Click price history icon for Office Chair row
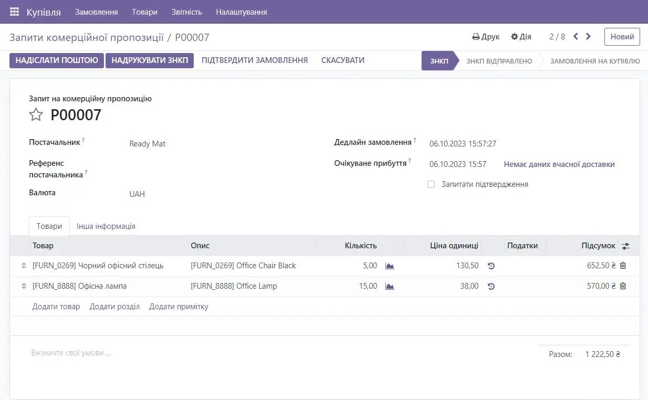Image resolution: width=648 pixels, height=400 pixels. (x=491, y=266)
